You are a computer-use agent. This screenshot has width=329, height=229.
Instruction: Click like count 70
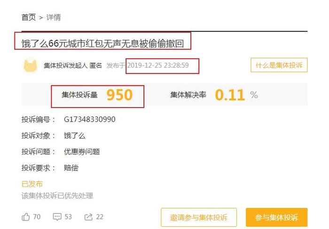[37, 217]
